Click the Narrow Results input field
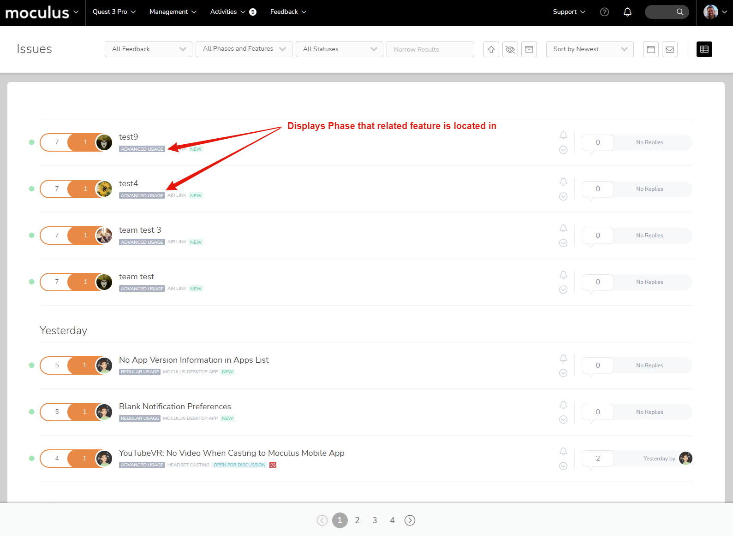The image size is (733, 536). 430,49
